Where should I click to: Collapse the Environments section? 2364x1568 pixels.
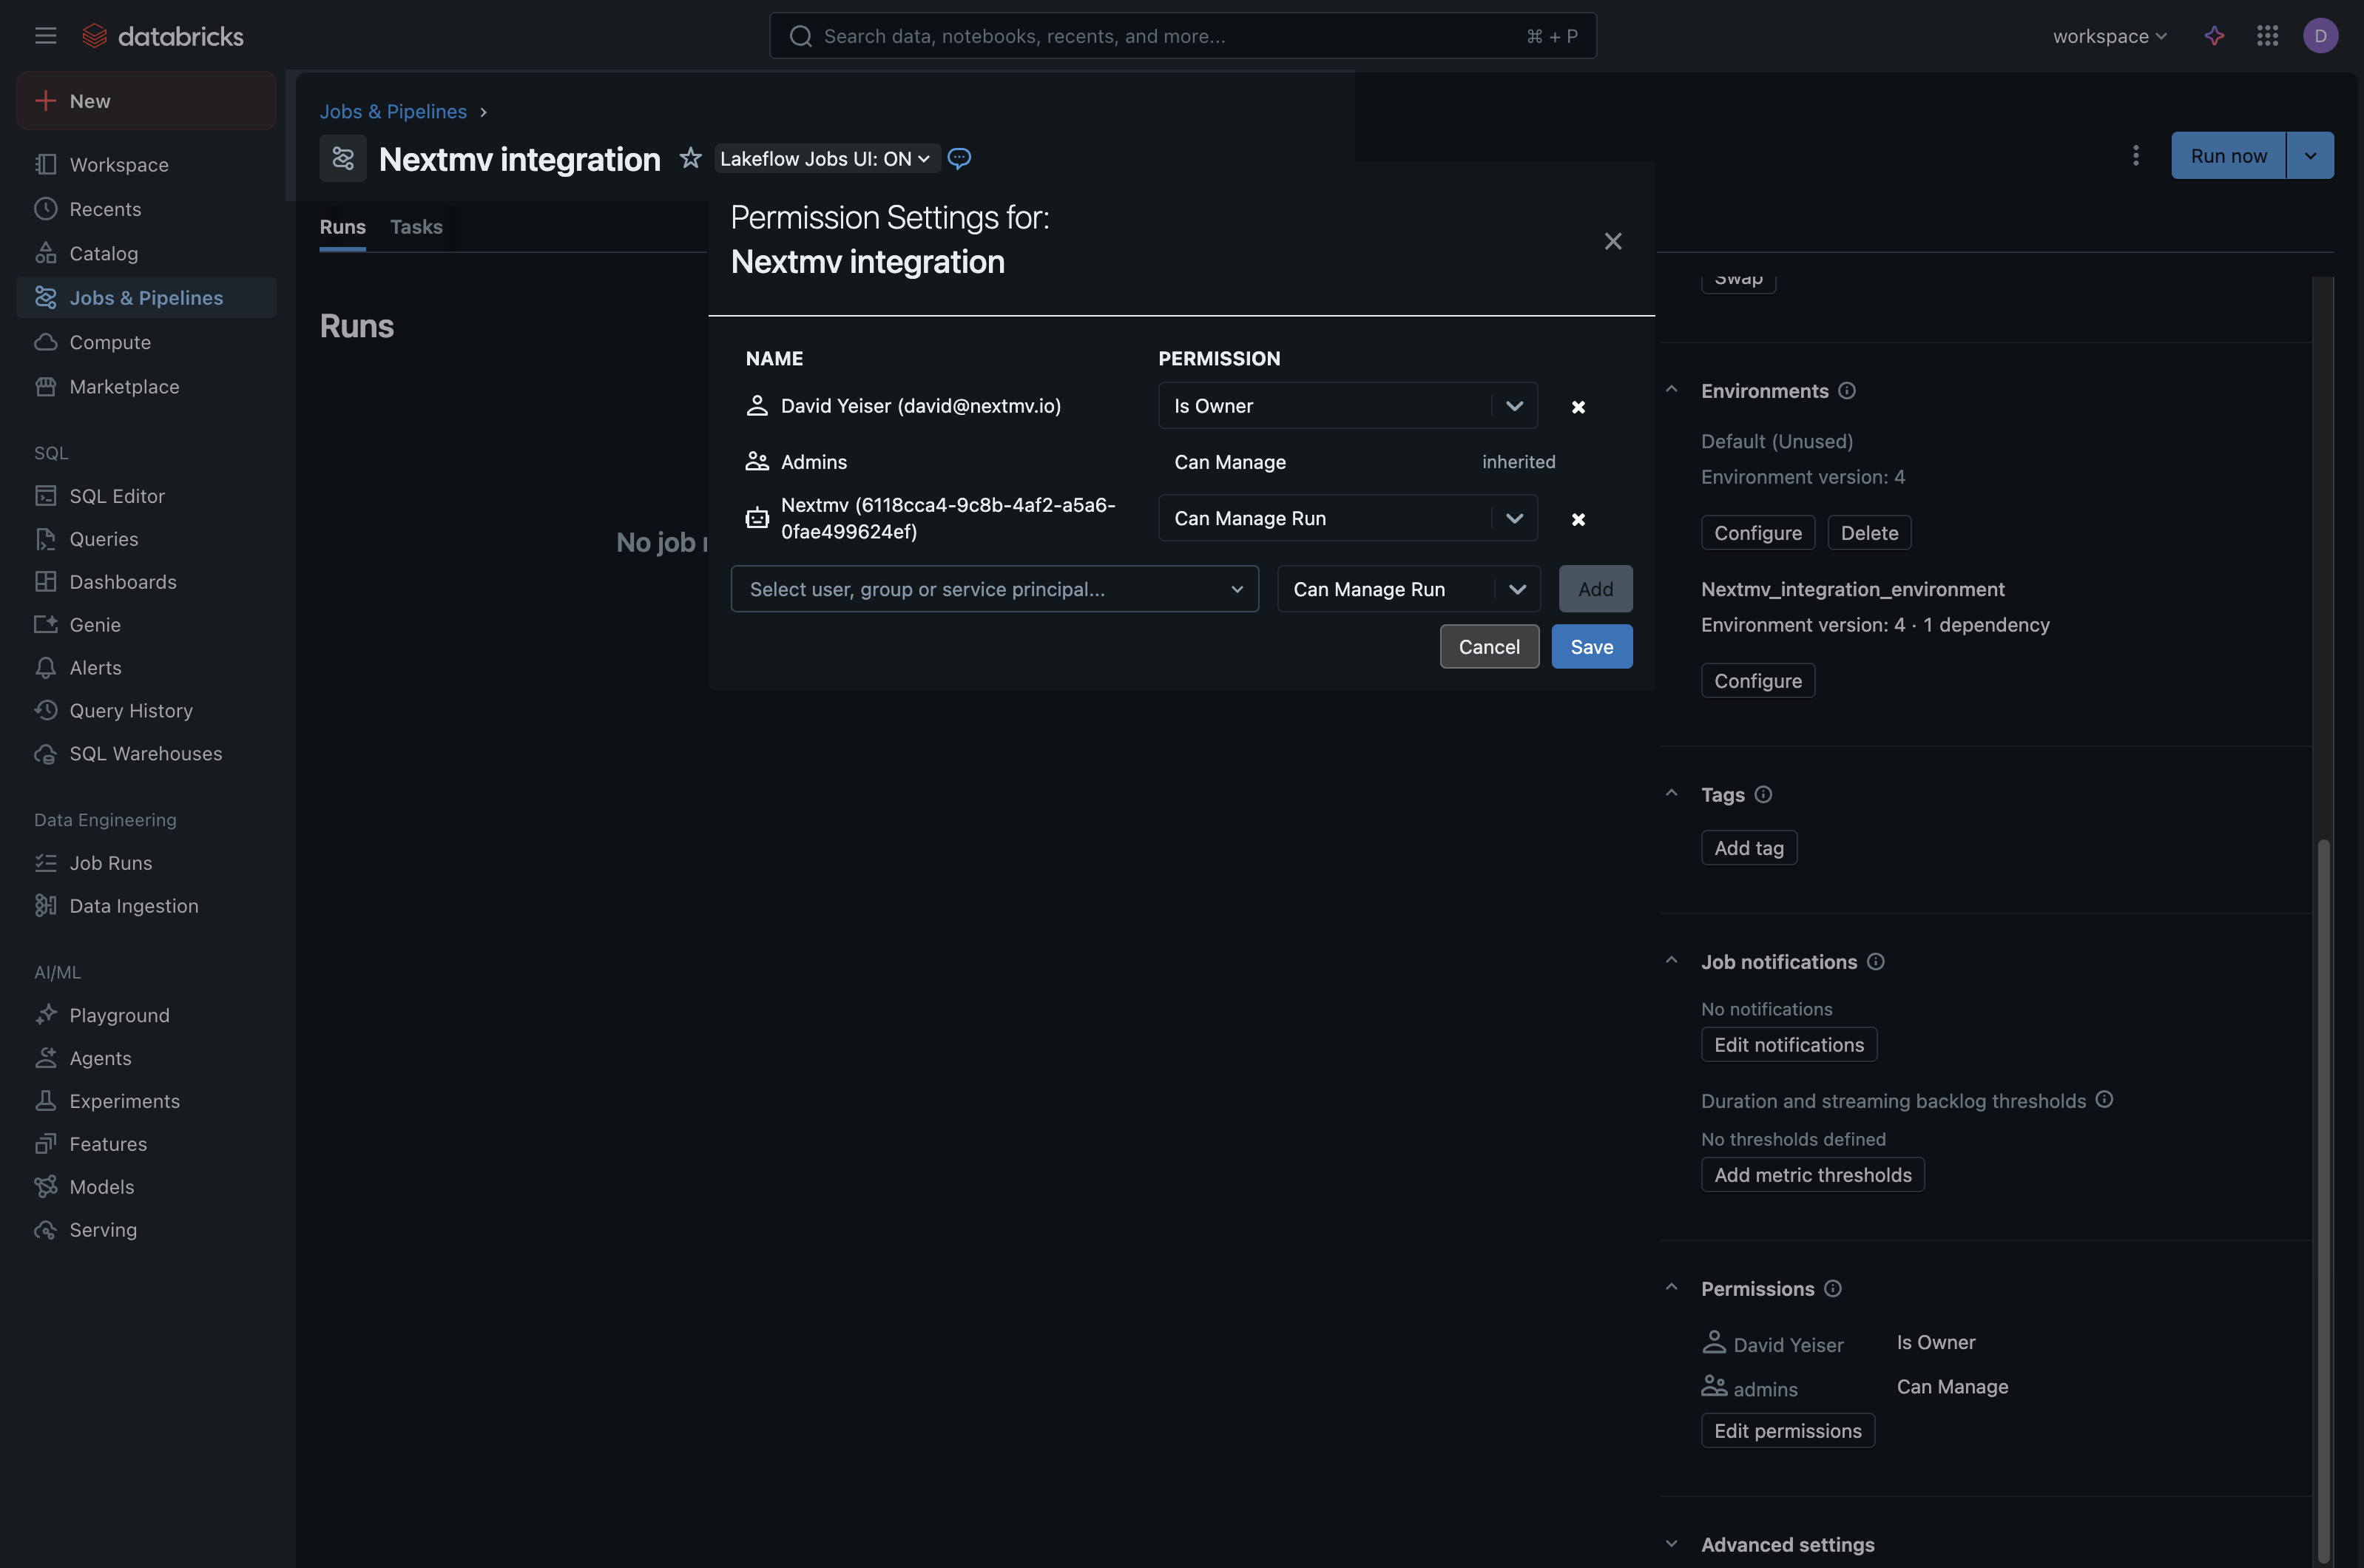(x=1671, y=390)
